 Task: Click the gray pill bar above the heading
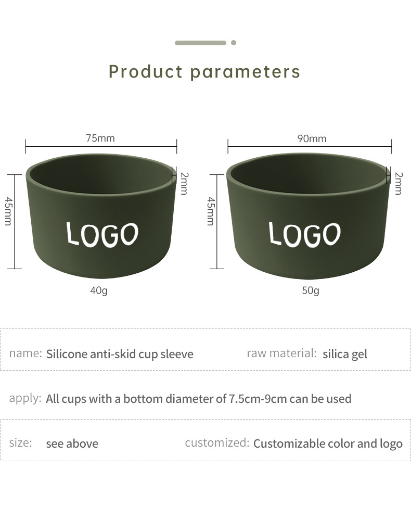pos(200,43)
